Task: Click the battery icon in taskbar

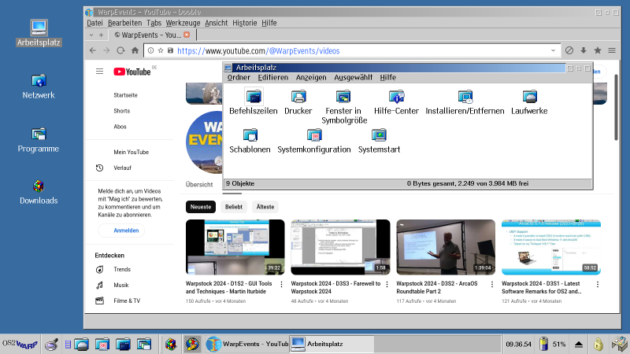Action: pyautogui.click(x=543, y=344)
